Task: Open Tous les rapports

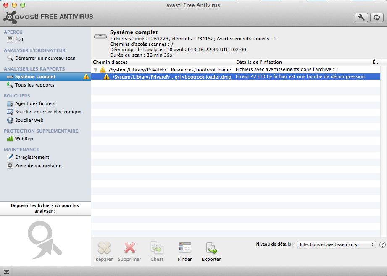Action: [x=34, y=85]
